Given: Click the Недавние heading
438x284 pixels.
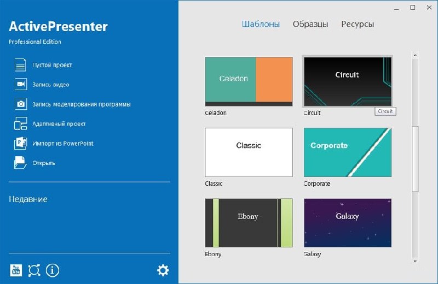Looking at the screenshot, I should tap(28, 199).
